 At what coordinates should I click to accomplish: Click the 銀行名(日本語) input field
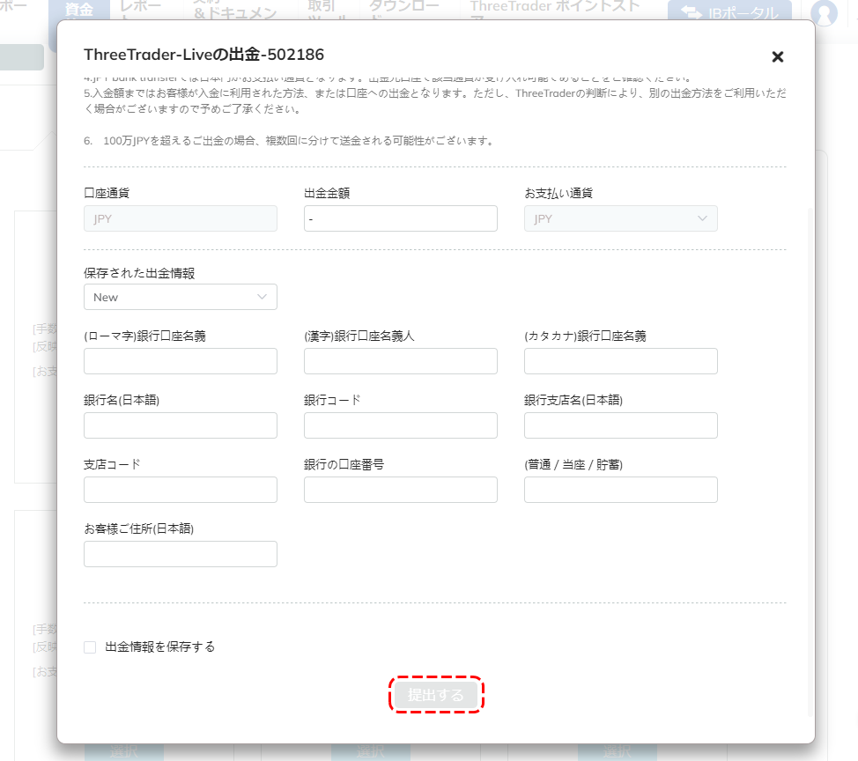pos(181,425)
